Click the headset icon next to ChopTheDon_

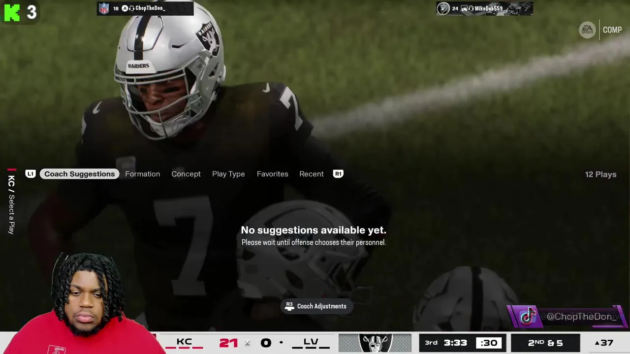131,8
